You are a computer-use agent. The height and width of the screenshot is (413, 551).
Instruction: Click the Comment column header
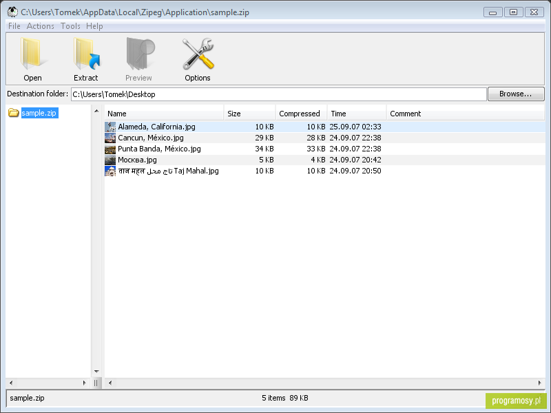point(466,114)
